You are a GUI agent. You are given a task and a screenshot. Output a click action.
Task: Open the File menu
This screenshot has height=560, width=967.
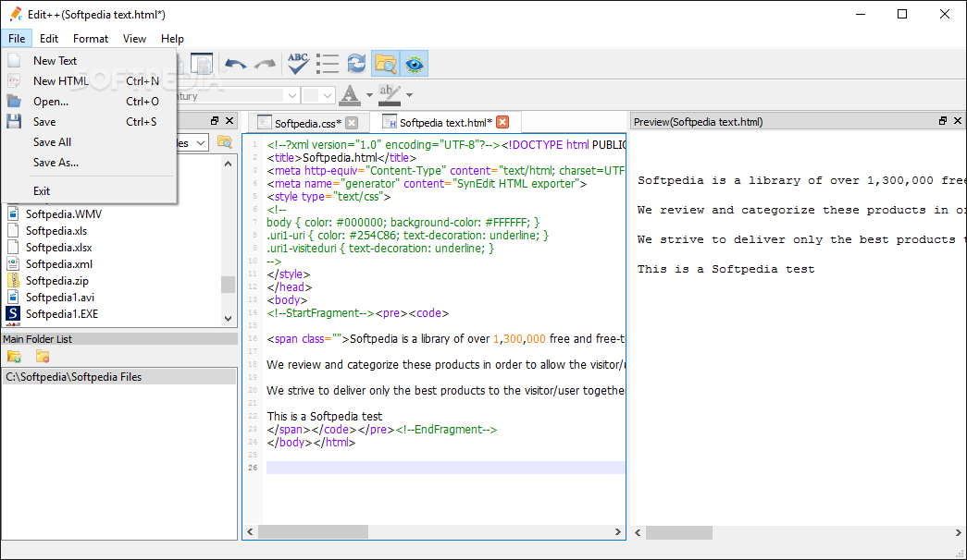17,38
